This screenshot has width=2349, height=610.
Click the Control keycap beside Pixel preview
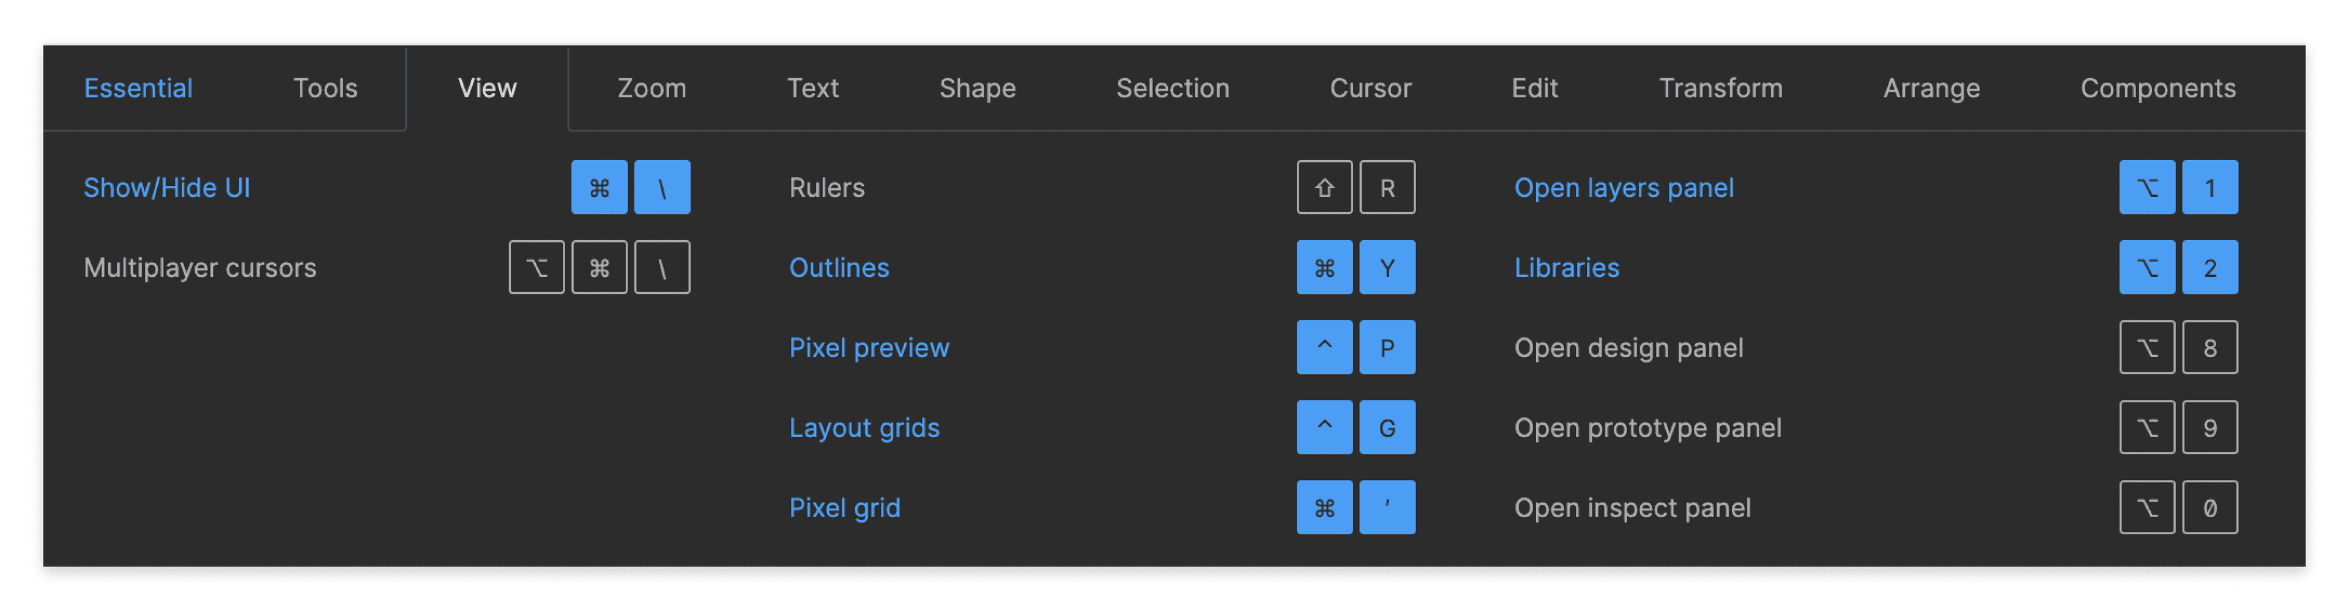pos(1324,347)
